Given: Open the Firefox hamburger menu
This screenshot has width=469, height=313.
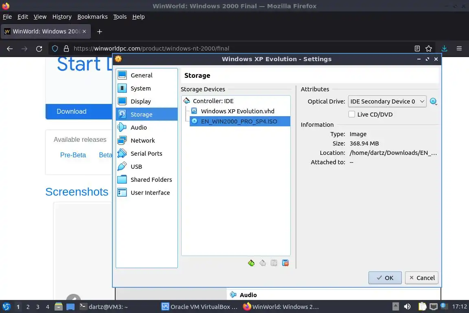Looking at the screenshot, I should pos(459,48).
